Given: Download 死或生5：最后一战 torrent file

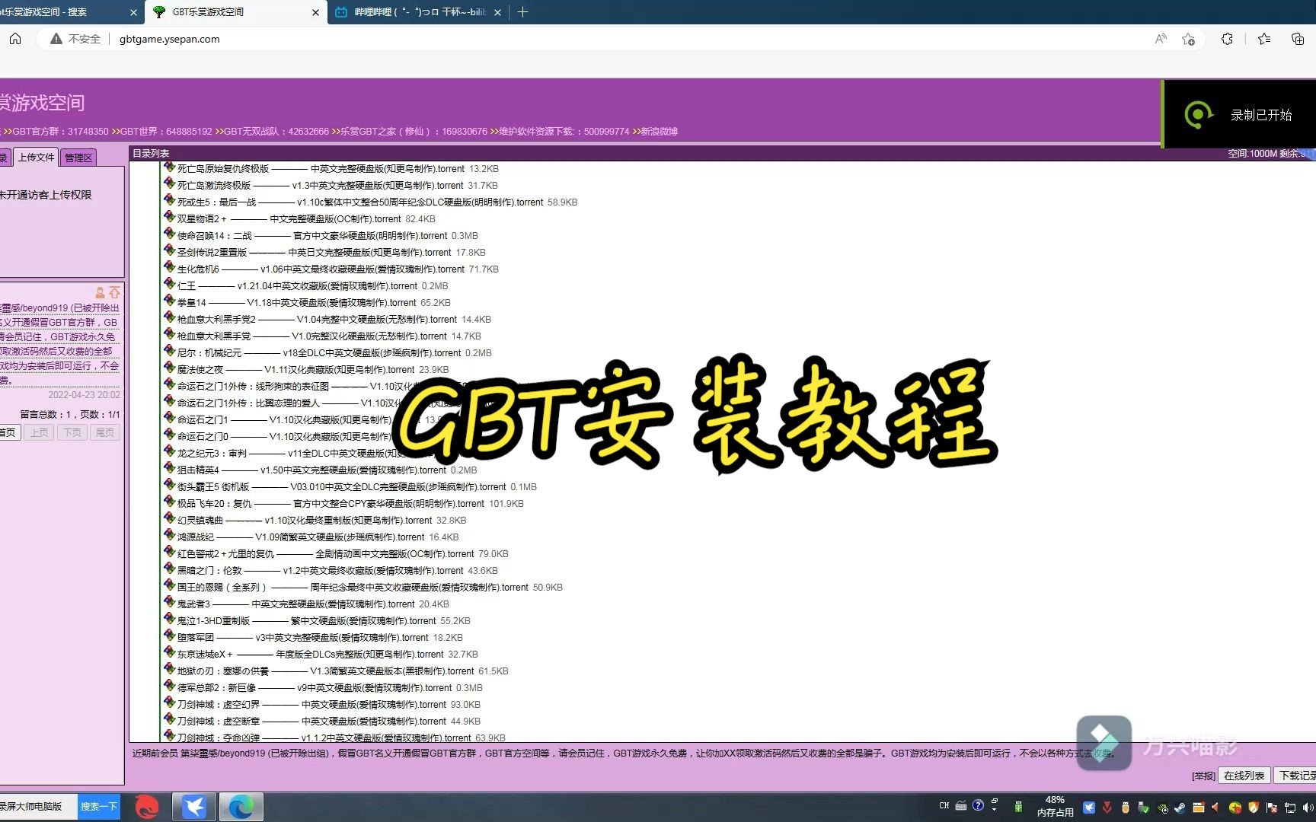Looking at the screenshot, I should point(360,202).
